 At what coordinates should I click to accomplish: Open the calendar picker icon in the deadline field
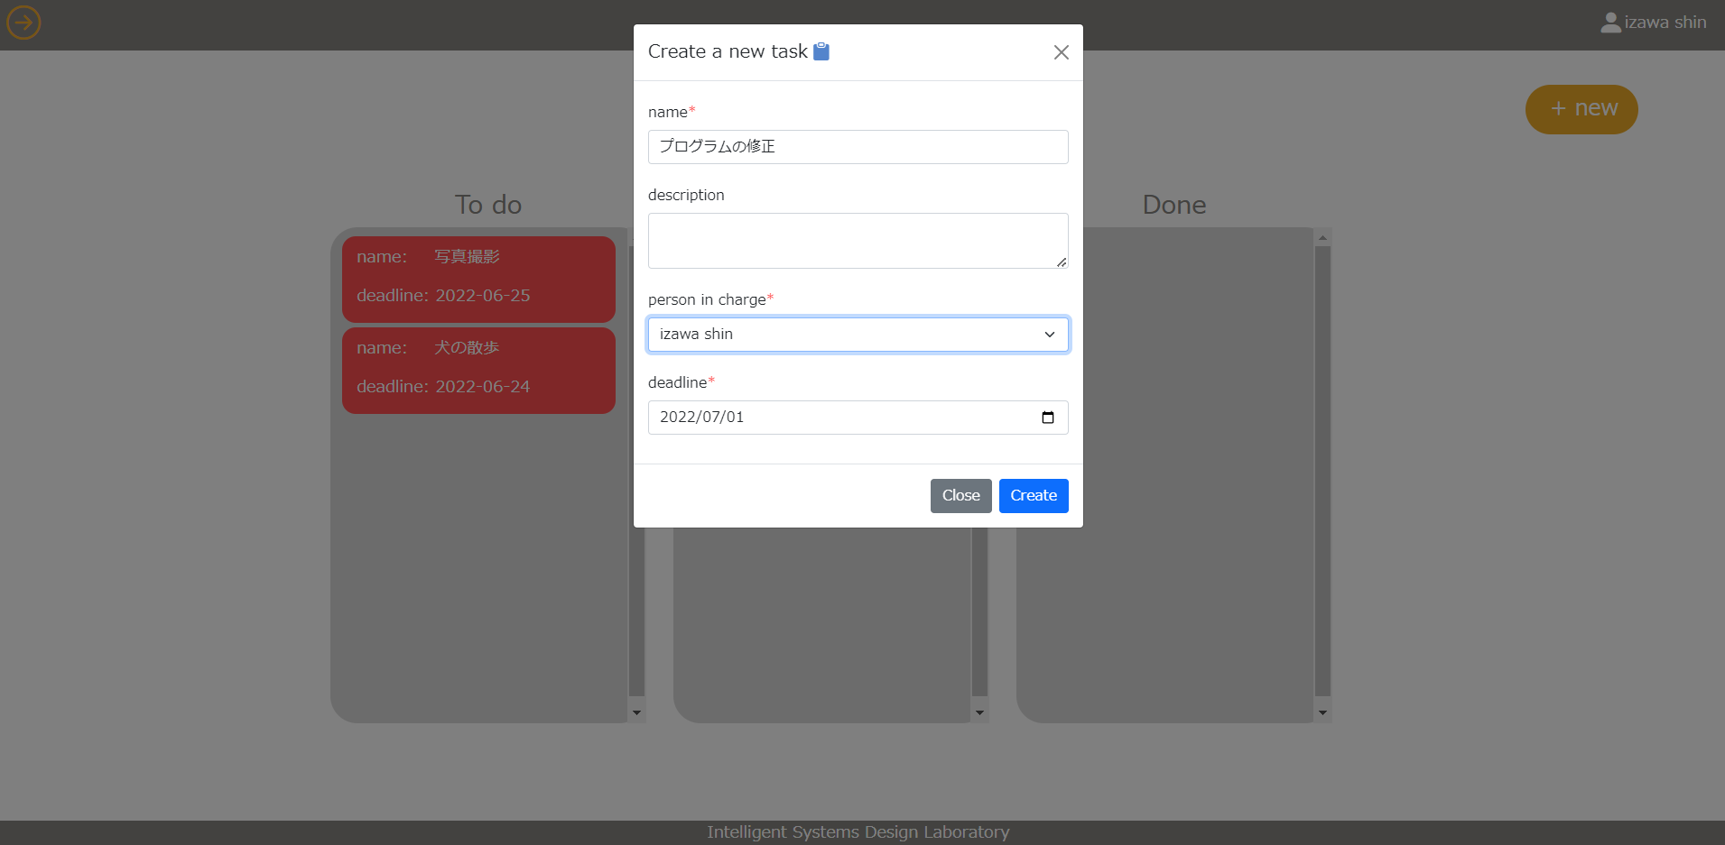(x=1048, y=418)
